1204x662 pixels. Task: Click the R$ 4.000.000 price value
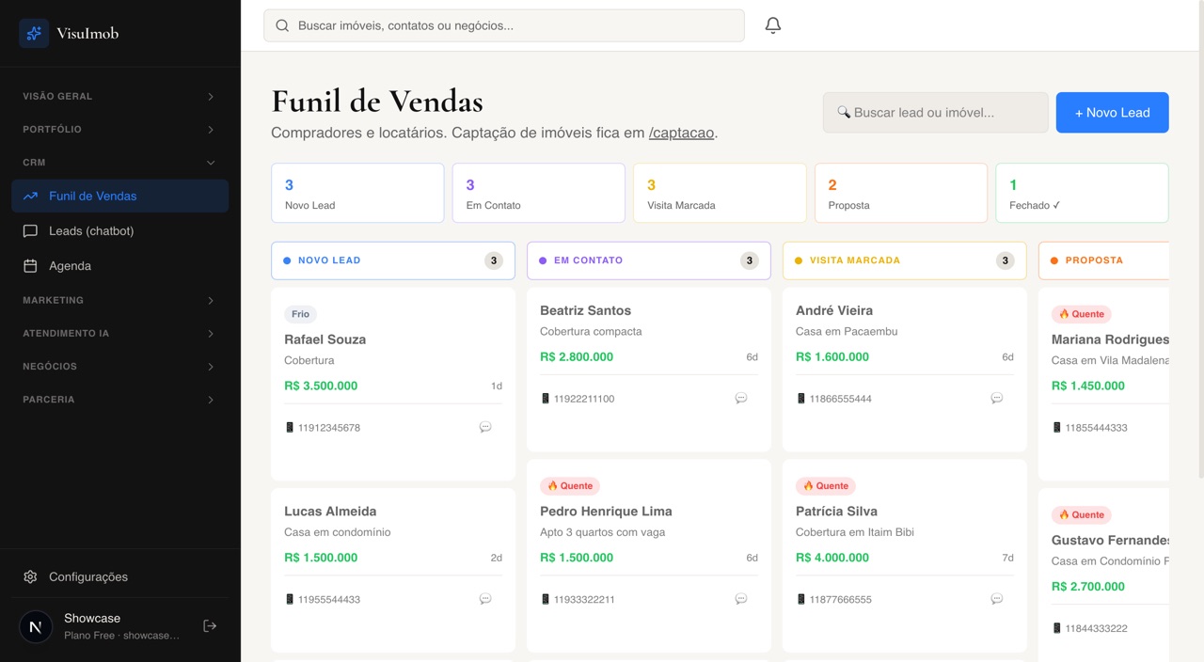pos(832,558)
